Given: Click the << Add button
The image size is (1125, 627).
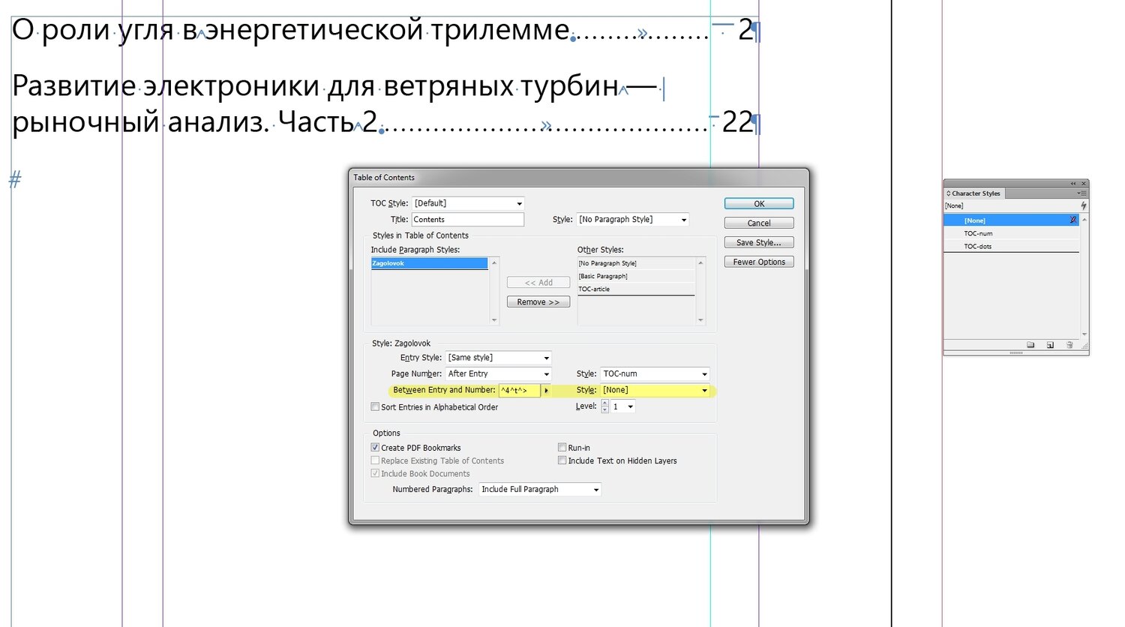Looking at the screenshot, I should pos(538,283).
